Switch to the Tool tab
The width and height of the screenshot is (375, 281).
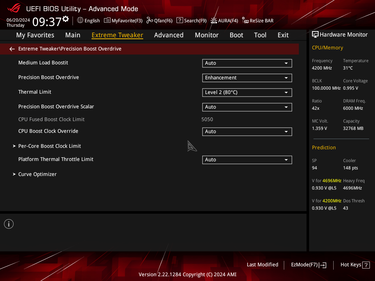click(260, 35)
